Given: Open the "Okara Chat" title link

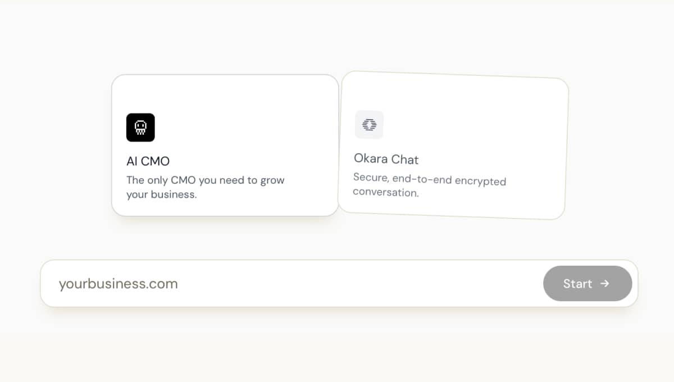Looking at the screenshot, I should pos(386,159).
